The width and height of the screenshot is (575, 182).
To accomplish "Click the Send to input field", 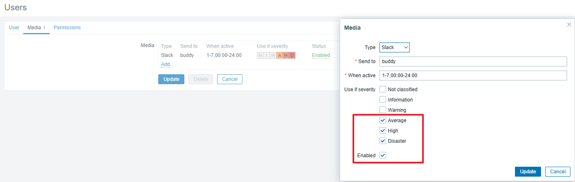I will 473,61.
